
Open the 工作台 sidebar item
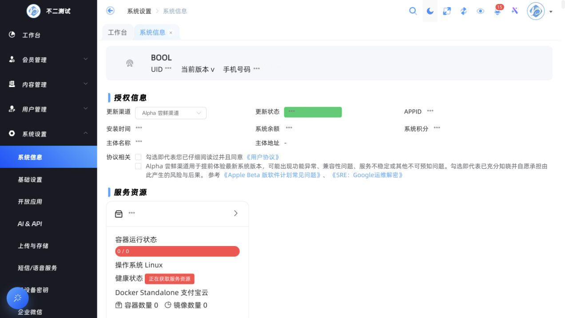[x=48, y=35]
